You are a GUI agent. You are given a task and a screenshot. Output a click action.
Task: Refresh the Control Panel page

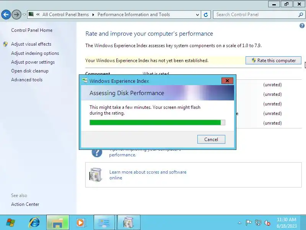[x=206, y=15]
